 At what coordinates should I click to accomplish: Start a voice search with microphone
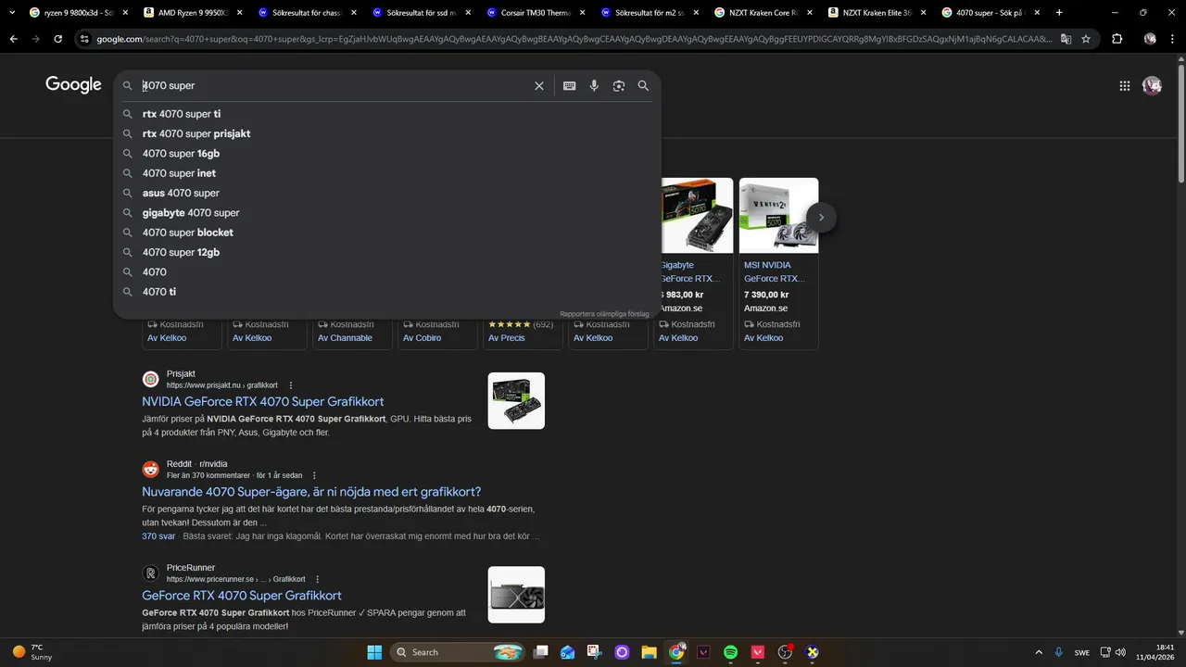(x=594, y=85)
